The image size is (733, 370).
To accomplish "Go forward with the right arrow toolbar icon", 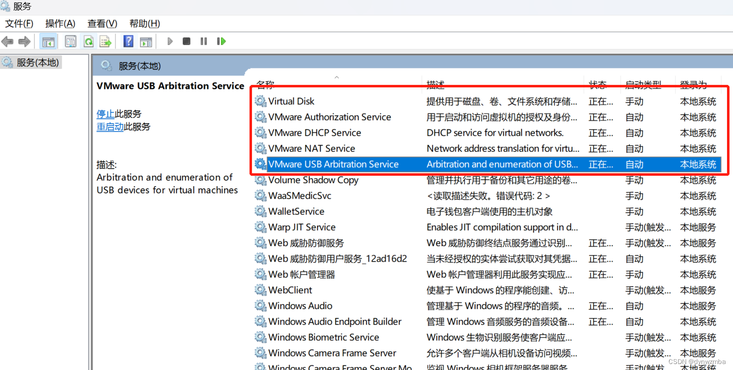I will pyautogui.click(x=24, y=41).
